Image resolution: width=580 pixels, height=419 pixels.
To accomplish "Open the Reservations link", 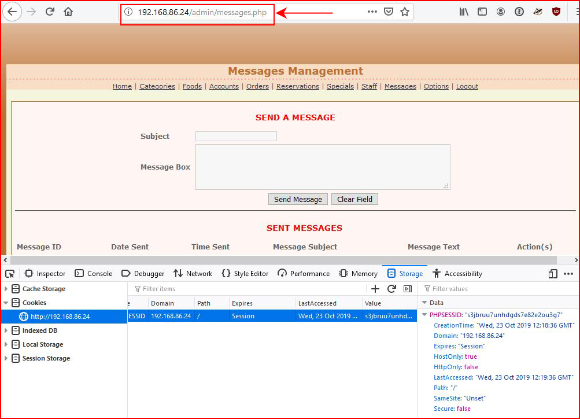I will (x=298, y=86).
